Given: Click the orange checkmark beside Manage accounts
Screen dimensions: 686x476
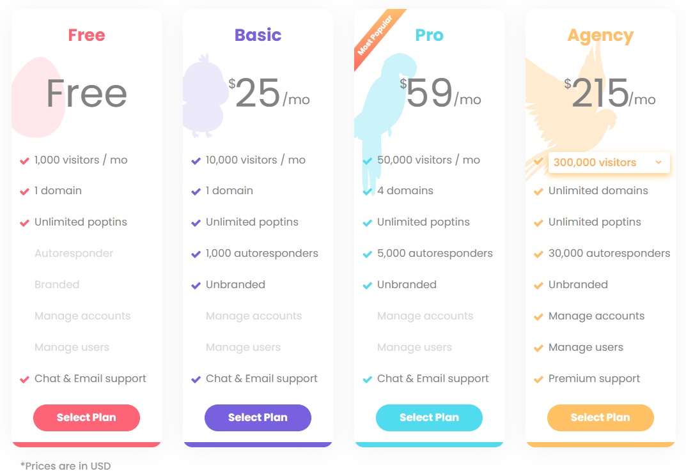Looking at the screenshot, I should (539, 316).
